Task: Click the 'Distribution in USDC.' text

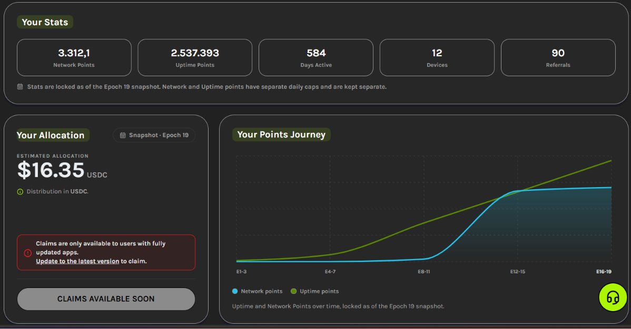Action: [57, 192]
